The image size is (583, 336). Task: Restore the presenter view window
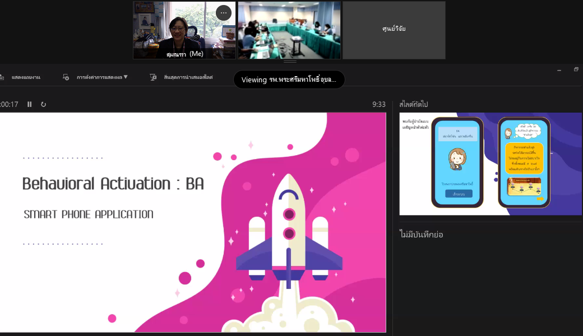576,70
